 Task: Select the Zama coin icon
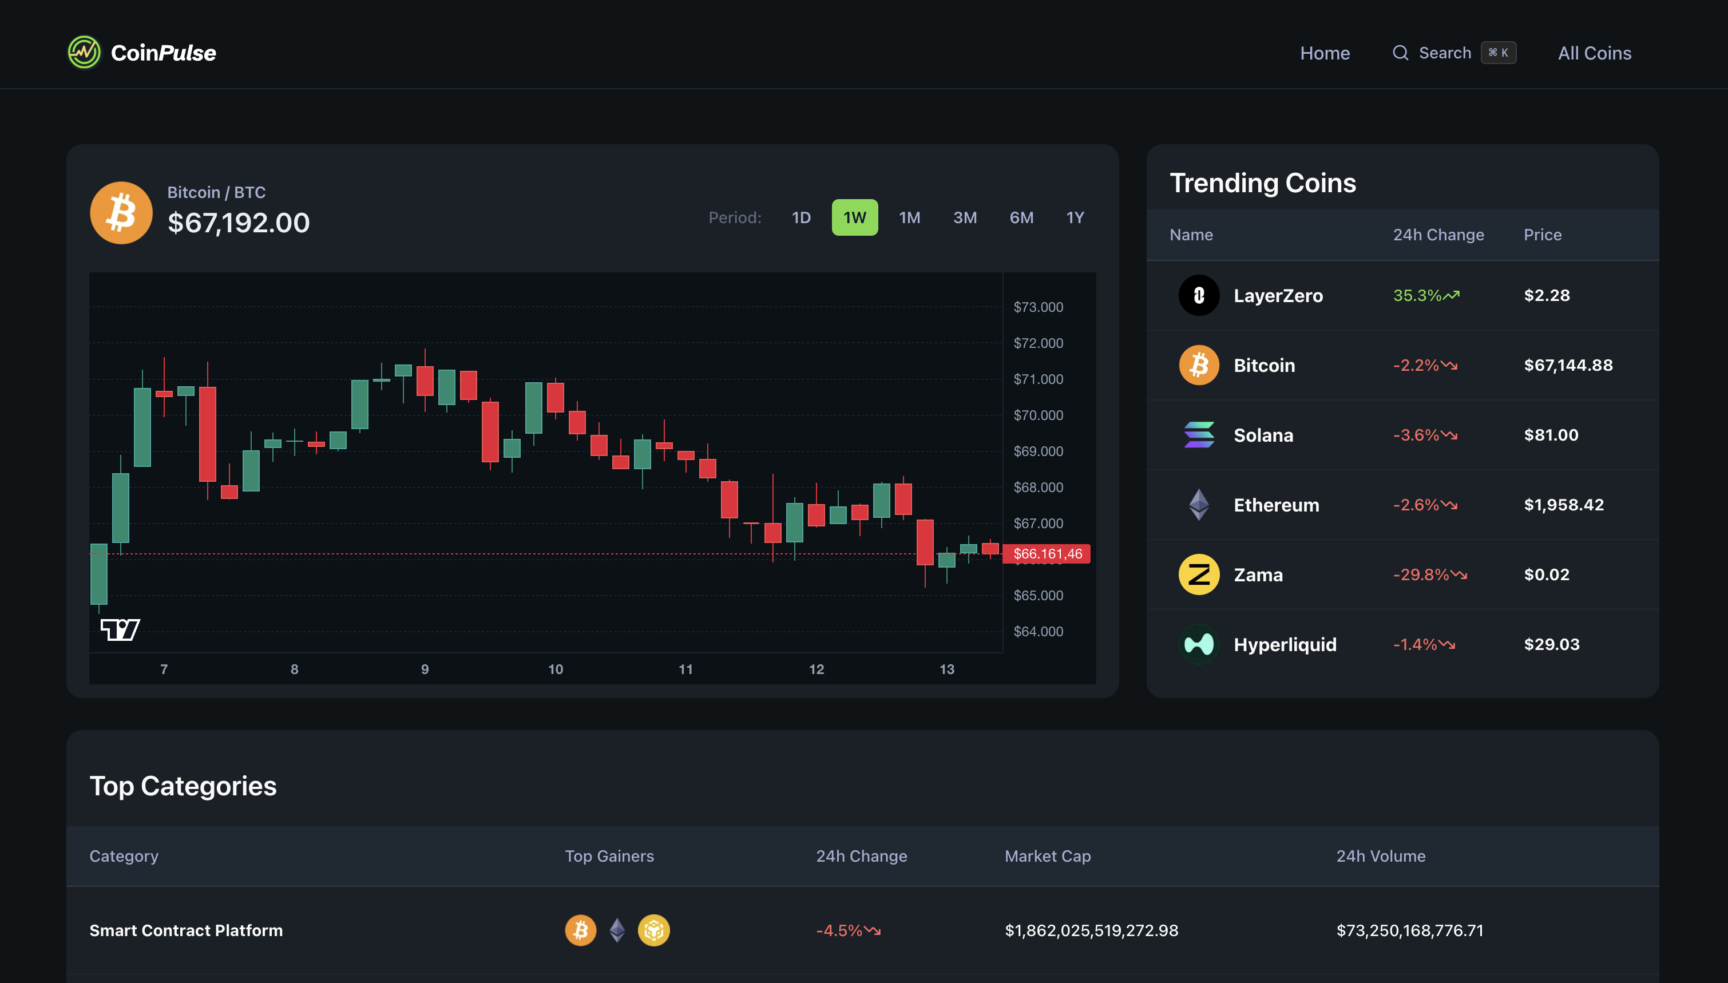coord(1199,574)
